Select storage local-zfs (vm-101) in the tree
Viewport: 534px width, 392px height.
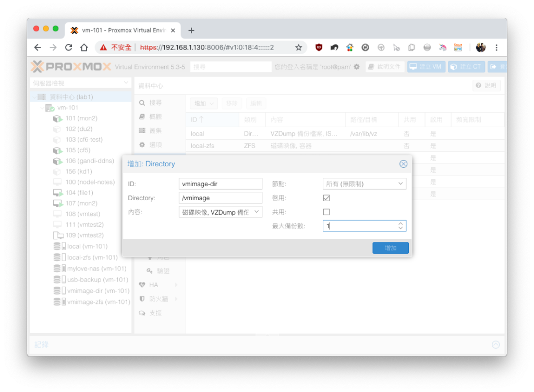point(92,258)
